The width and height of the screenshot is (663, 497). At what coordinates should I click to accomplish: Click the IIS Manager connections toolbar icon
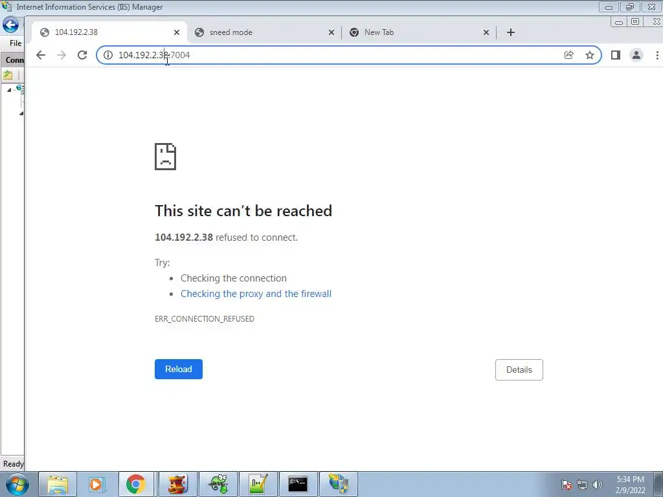pyautogui.click(x=8, y=75)
